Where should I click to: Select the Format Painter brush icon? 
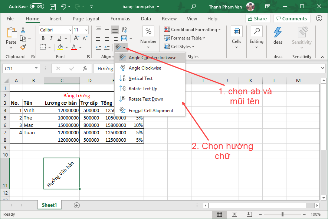coord(23,47)
